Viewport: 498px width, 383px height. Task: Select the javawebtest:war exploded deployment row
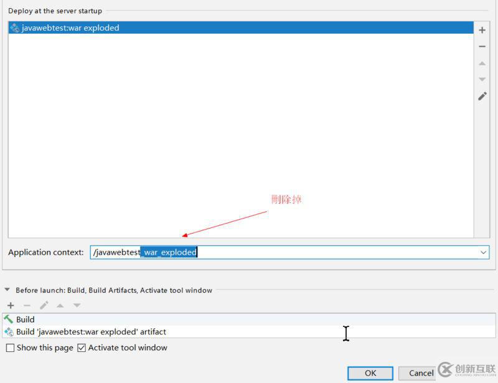[241, 27]
